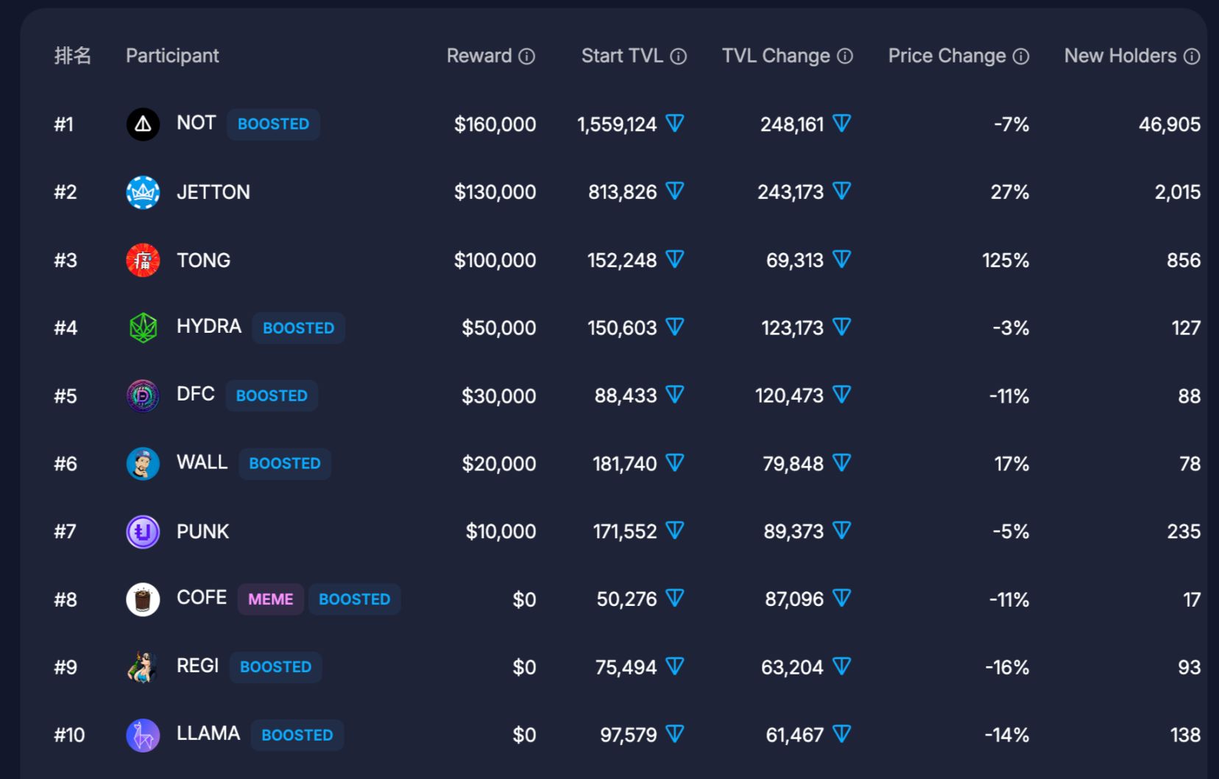Click the WALL token avatar icon
Viewport: 1219px width, 779px height.
(x=143, y=464)
